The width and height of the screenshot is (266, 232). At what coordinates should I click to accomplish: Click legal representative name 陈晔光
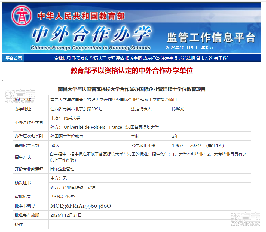178,109
